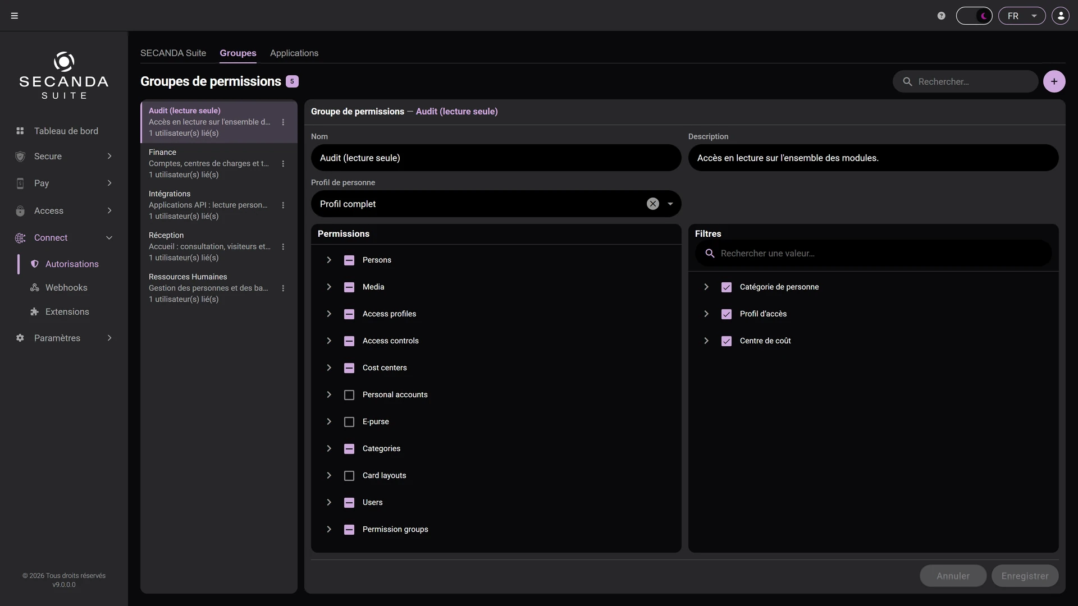Click the Connect globe icon

(x=20, y=238)
